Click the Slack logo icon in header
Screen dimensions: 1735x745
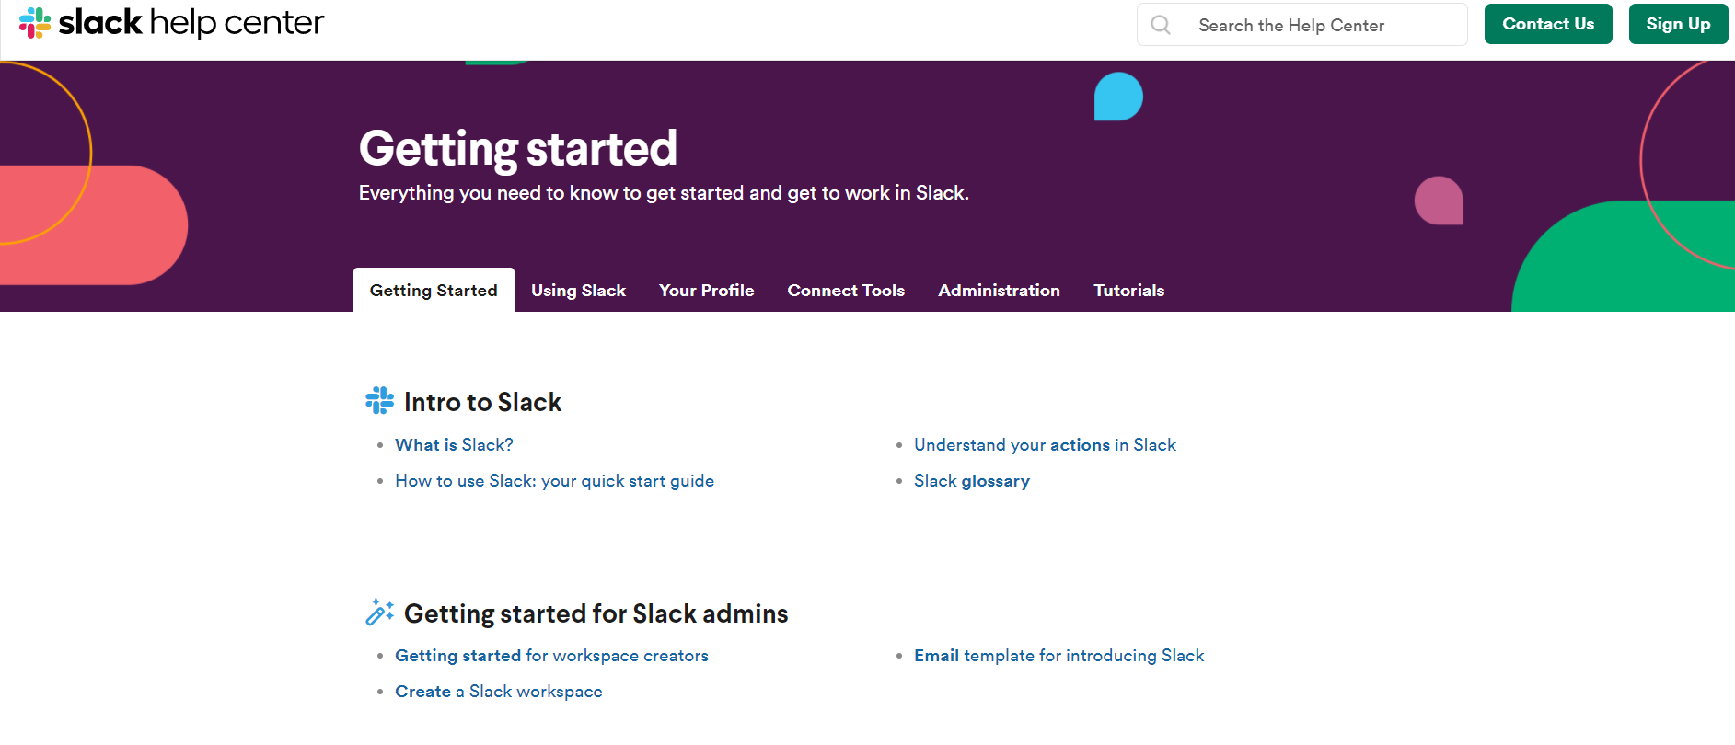[35, 23]
